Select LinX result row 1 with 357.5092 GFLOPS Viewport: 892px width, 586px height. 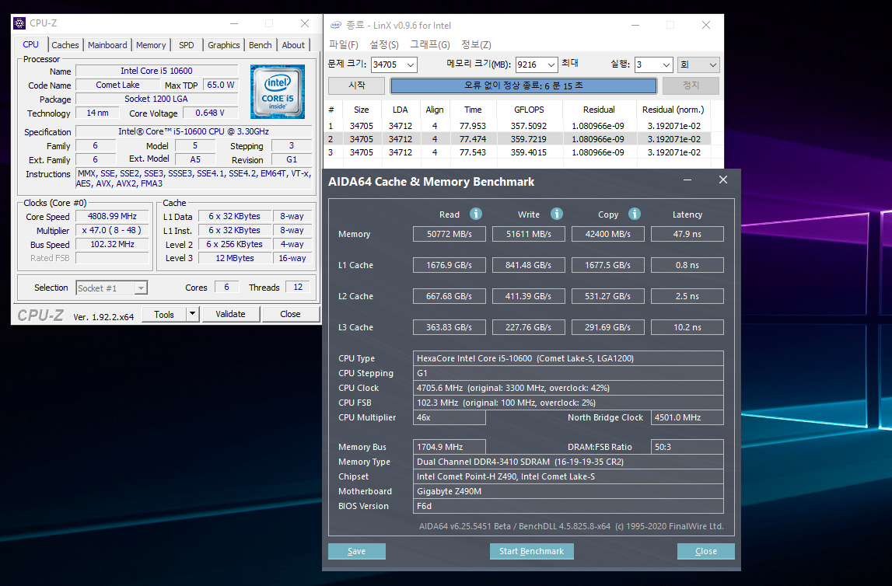tap(518, 126)
